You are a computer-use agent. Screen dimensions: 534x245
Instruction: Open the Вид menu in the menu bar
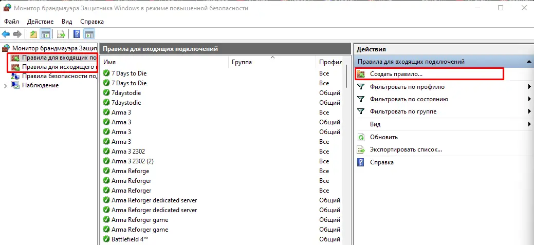pos(67,22)
